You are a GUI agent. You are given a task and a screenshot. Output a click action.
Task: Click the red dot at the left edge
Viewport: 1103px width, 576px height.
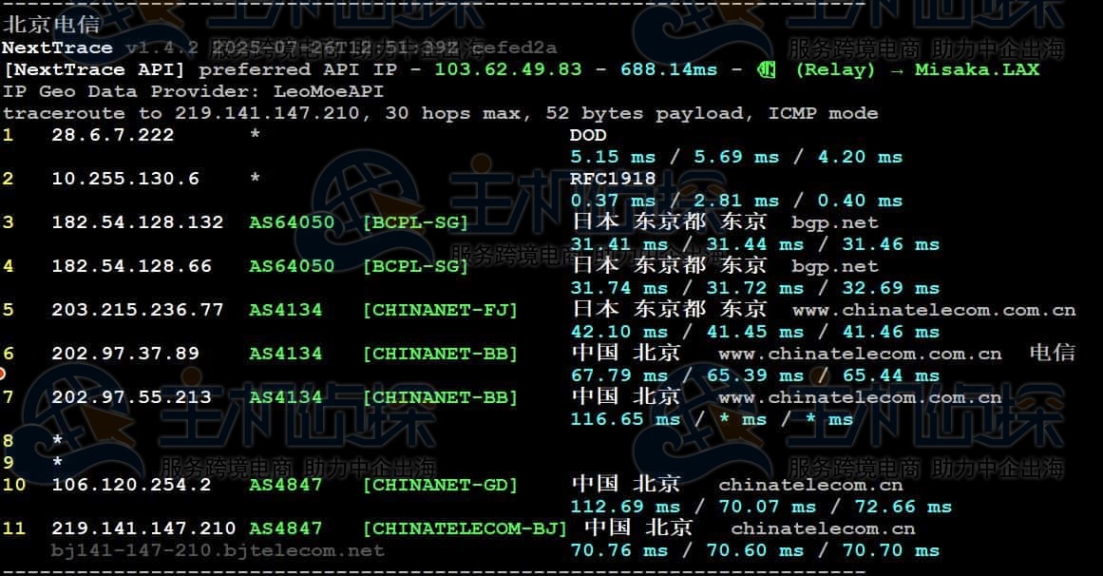(3, 374)
